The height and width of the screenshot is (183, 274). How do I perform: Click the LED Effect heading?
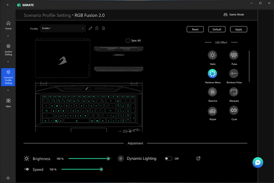tap(221, 42)
